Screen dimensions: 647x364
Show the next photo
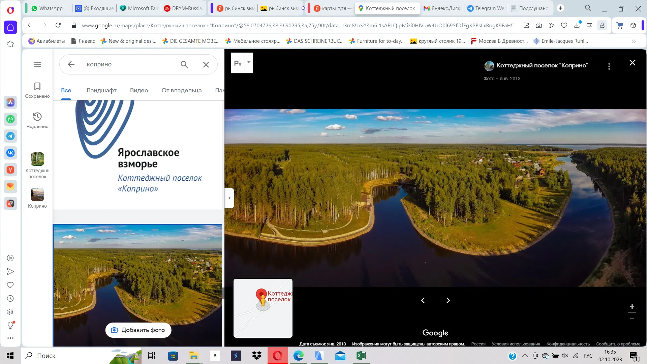coord(448,300)
